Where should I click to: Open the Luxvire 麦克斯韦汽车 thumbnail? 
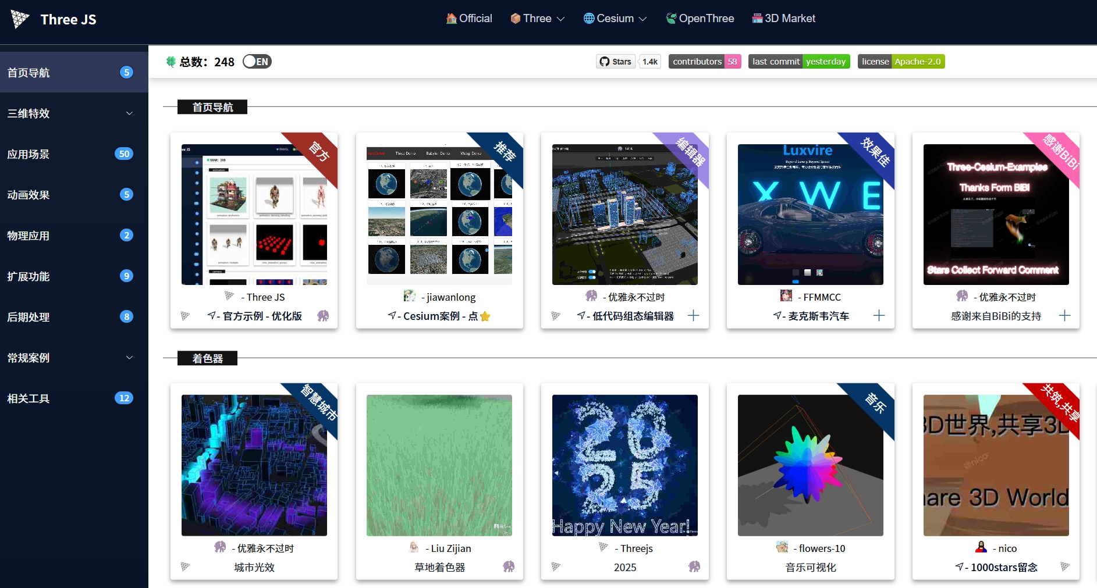point(811,215)
